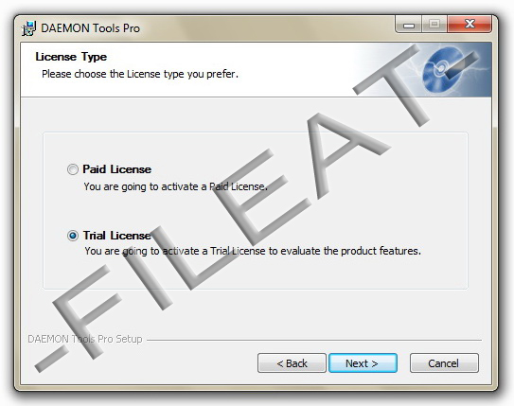The height and width of the screenshot is (406, 514).
Task: Click the DAEMON Tools Pro Setup footer label
Action: (85, 339)
